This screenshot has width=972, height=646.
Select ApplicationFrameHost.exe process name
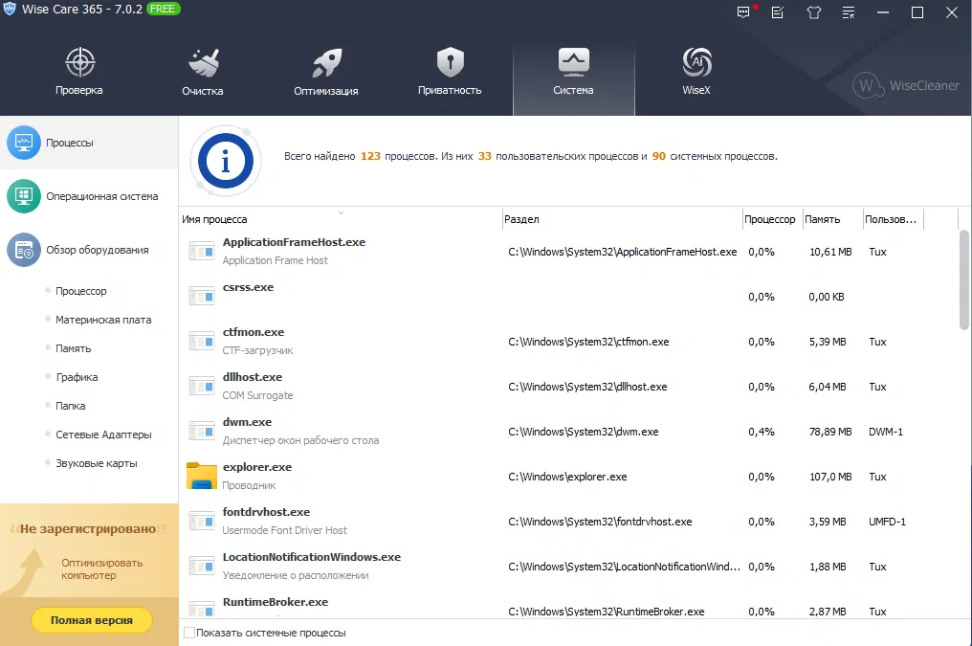(294, 242)
